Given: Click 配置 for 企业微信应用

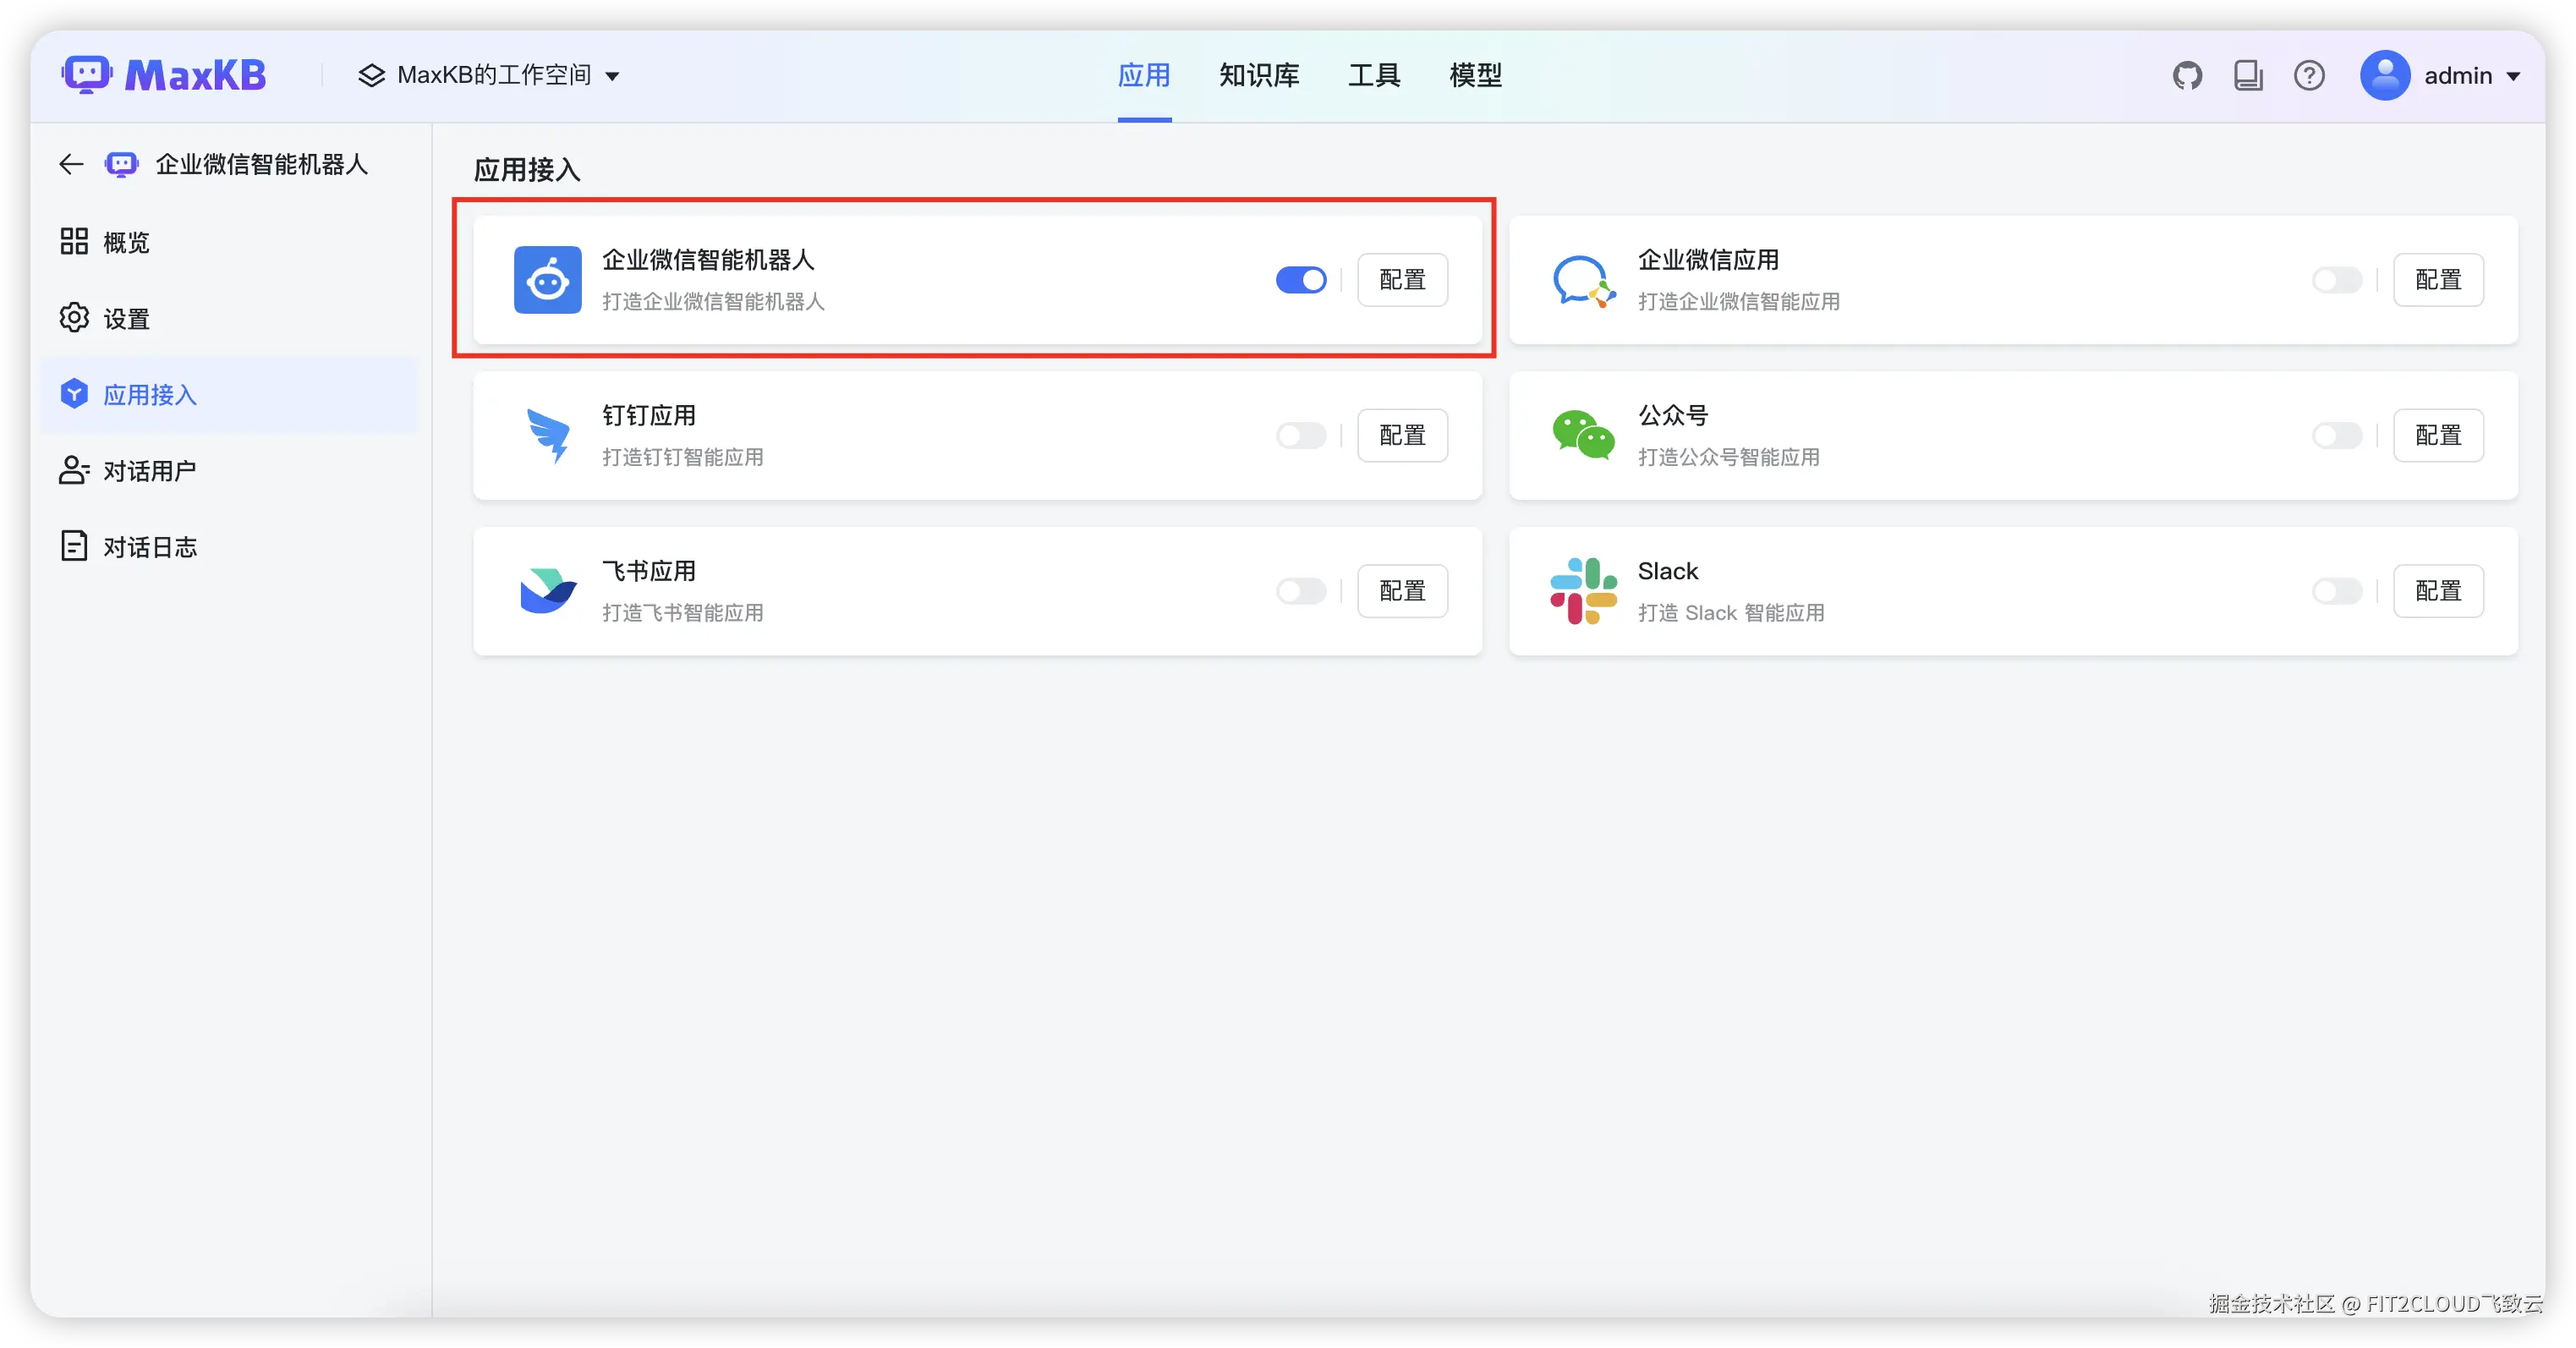Looking at the screenshot, I should [x=2438, y=280].
